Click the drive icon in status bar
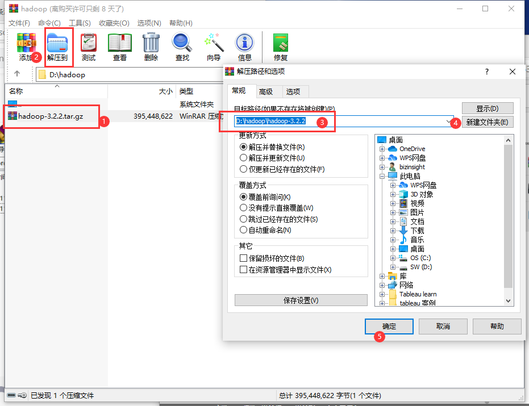 pyautogui.click(x=11, y=395)
